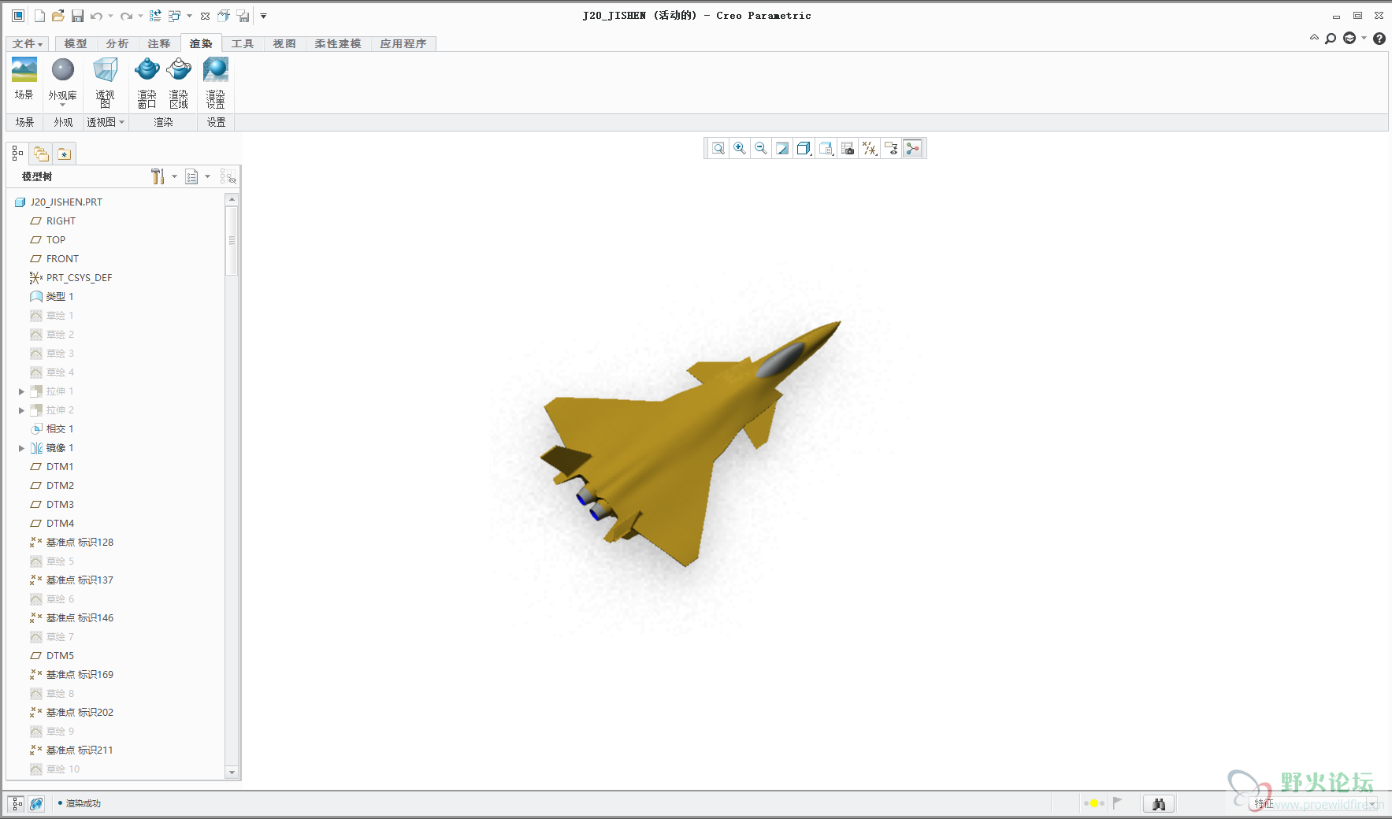Select the Folder Browser navigator tab

pyautogui.click(x=41, y=154)
